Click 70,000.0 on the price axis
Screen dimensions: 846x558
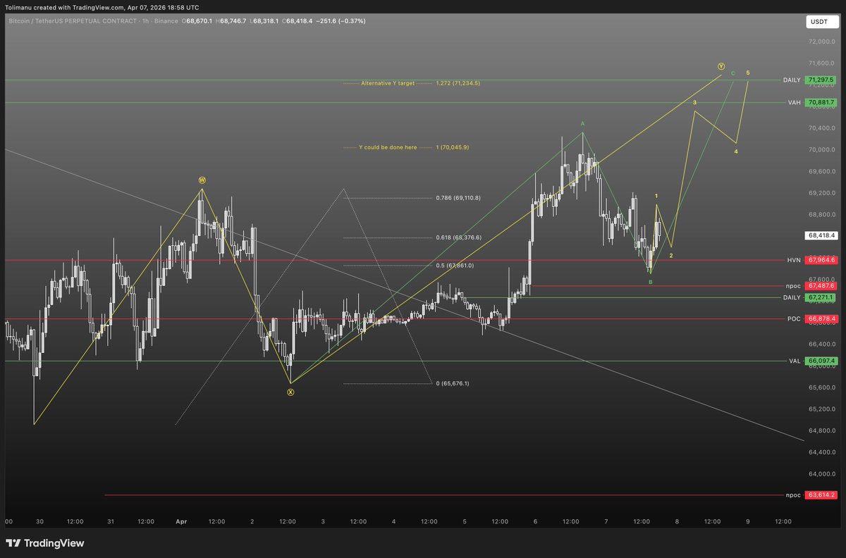[821, 150]
